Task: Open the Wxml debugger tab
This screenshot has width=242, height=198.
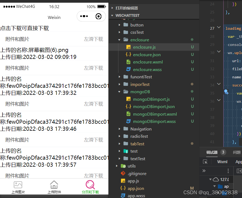Action: [x=222, y=162]
